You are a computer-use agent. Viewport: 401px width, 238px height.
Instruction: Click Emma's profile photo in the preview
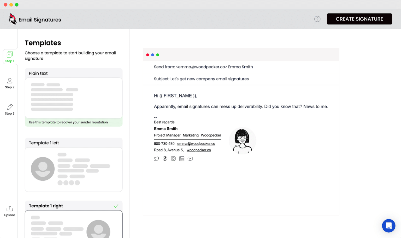[242, 141]
